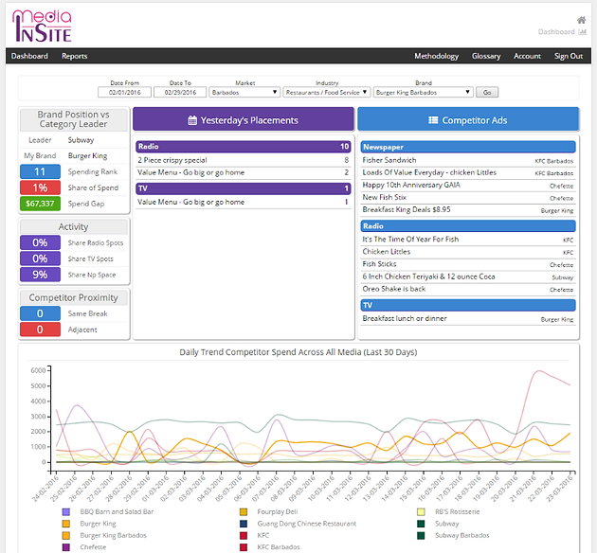
Task: Select 'Breakfast lunch or dinner' TV row
Action: pyautogui.click(x=468, y=319)
